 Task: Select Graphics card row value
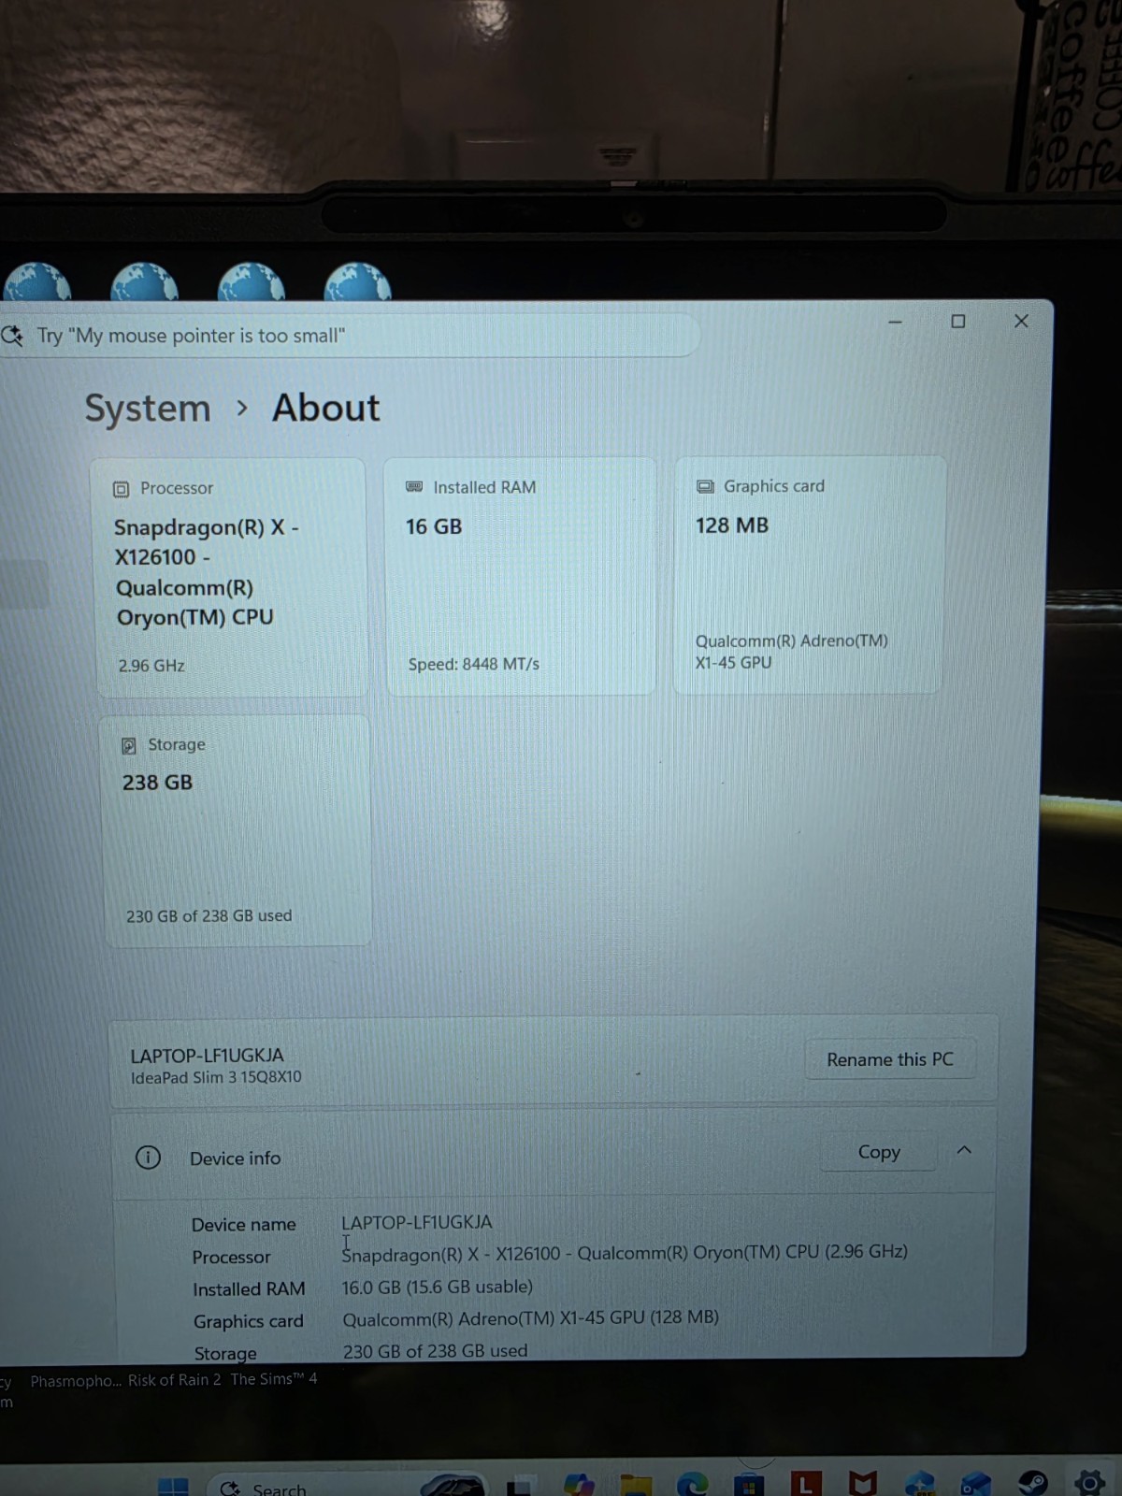[530, 1318]
